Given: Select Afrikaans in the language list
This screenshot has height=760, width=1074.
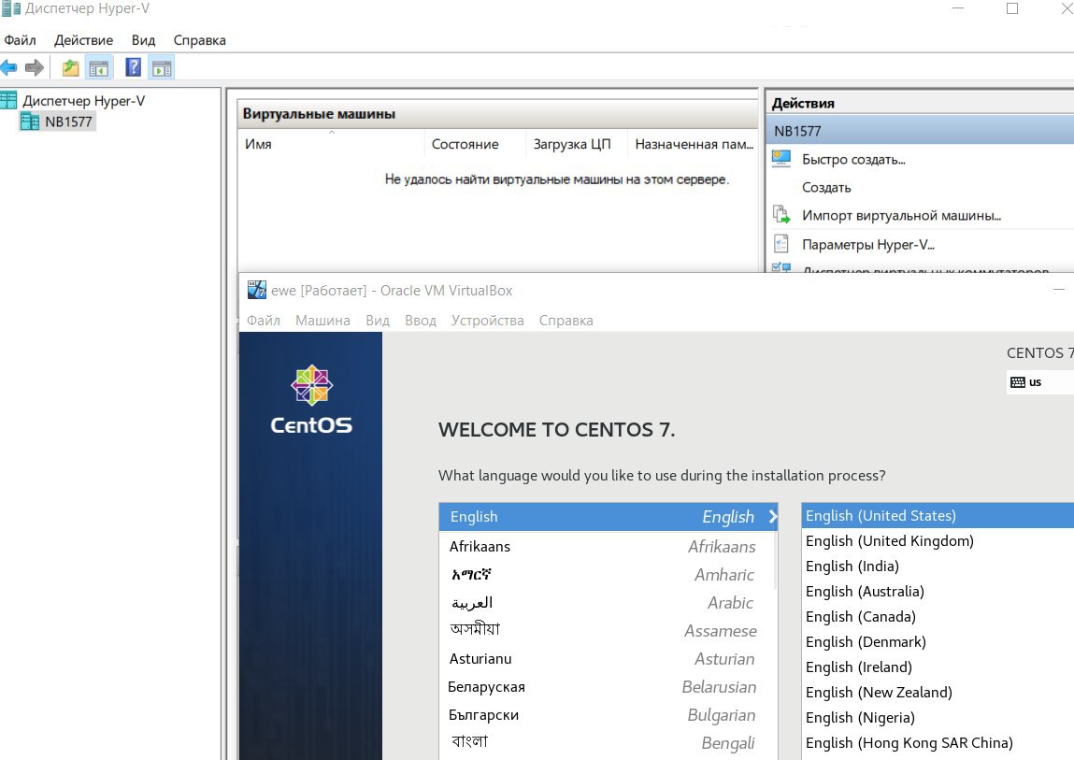Looking at the screenshot, I should coord(607,546).
